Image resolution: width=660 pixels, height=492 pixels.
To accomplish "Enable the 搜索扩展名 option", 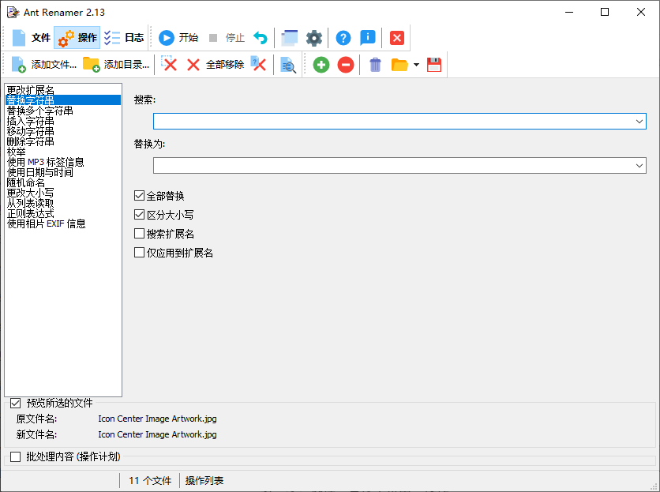I will (139, 233).
